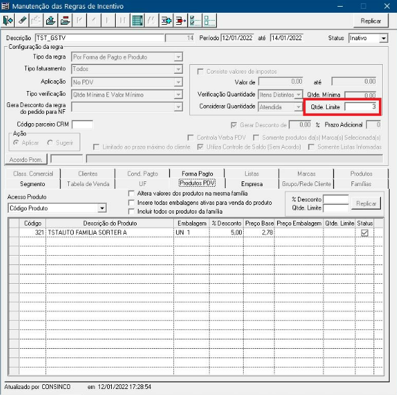Click the save to tray icon

[x=51, y=20]
